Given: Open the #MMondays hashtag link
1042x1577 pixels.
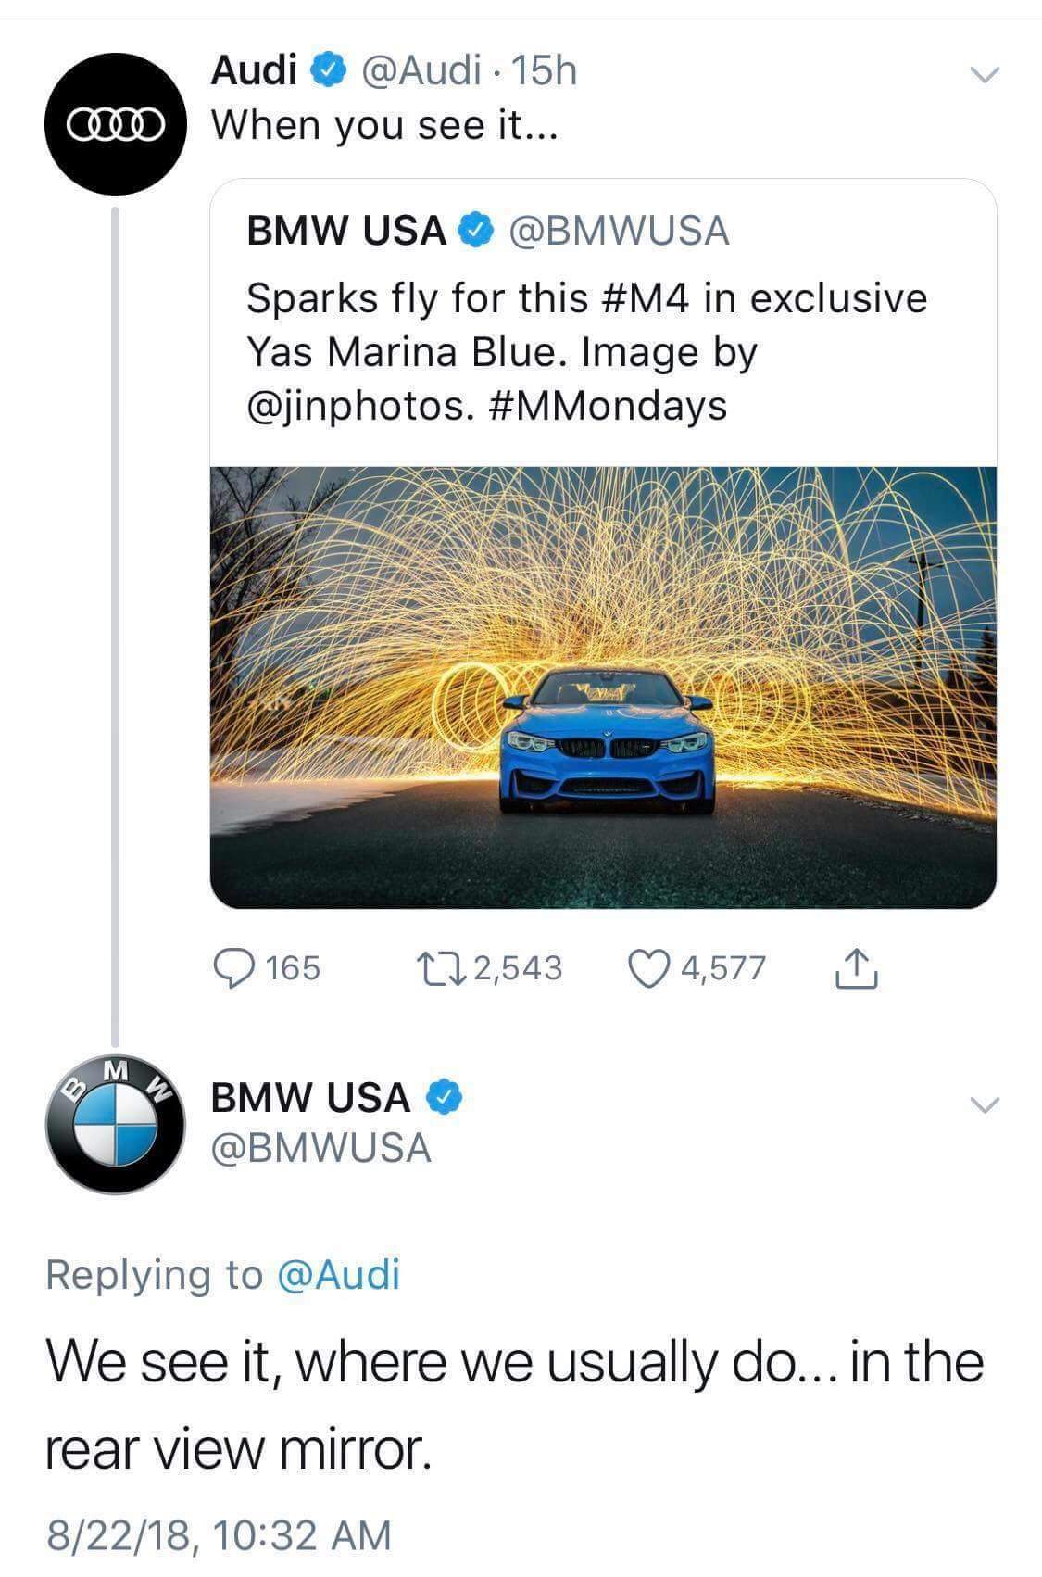Looking at the screenshot, I should point(606,406).
